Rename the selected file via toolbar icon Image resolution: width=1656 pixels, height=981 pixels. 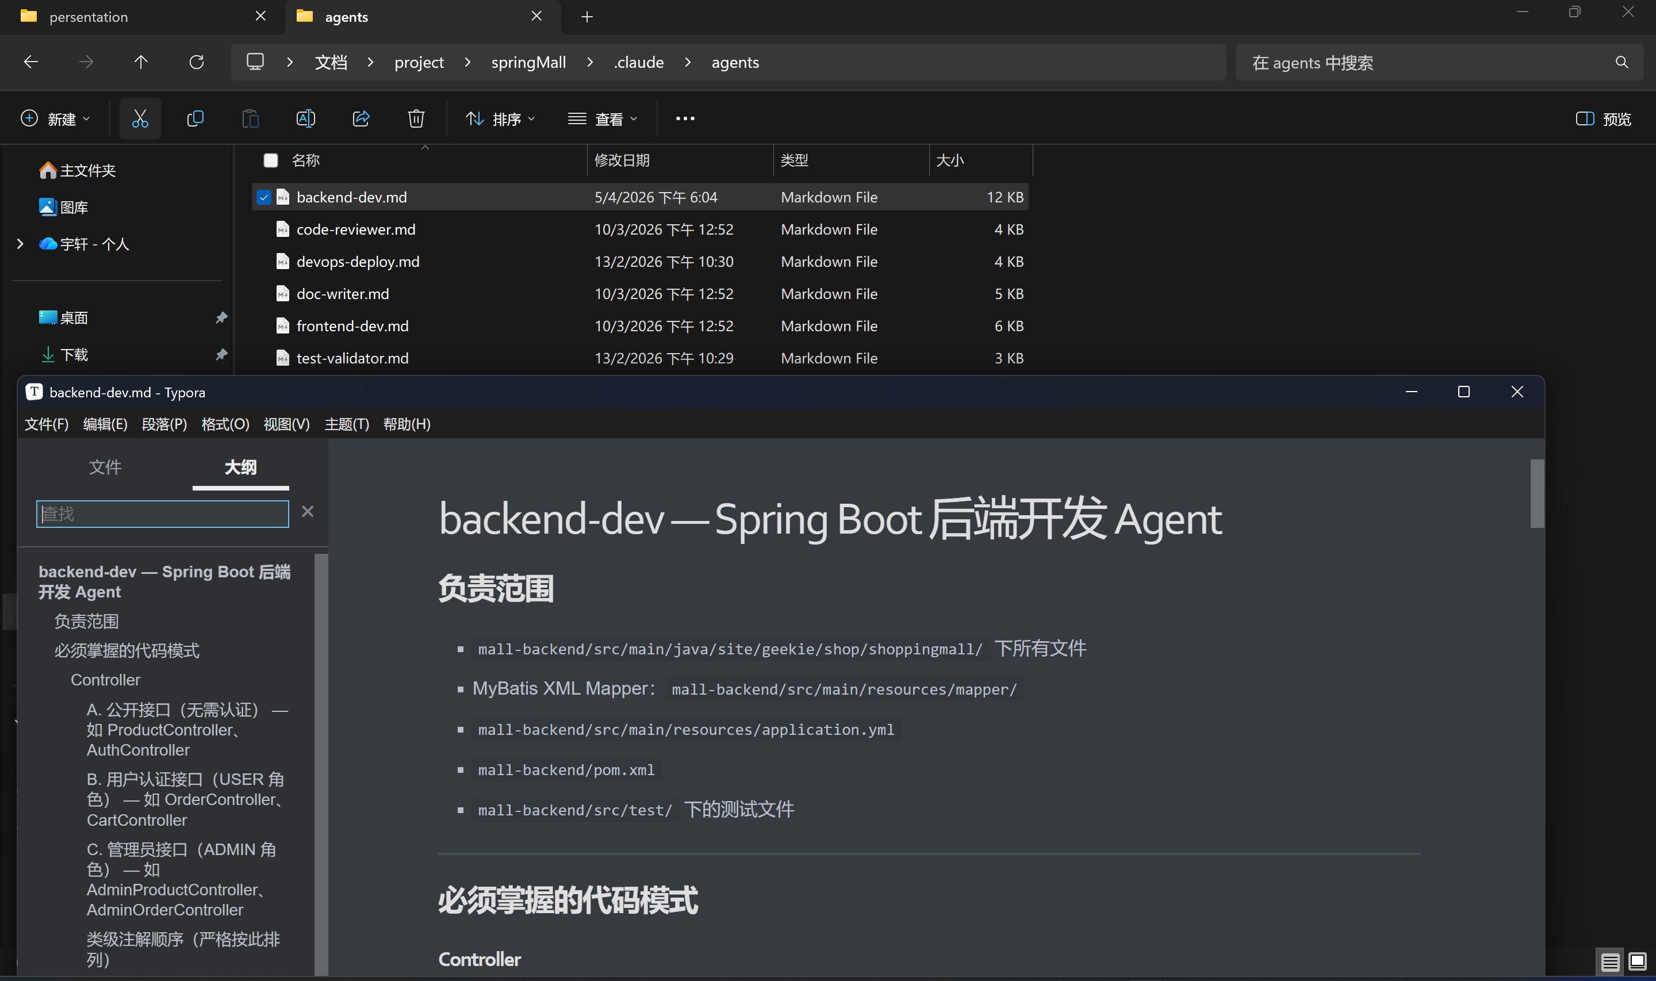[305, 119]
